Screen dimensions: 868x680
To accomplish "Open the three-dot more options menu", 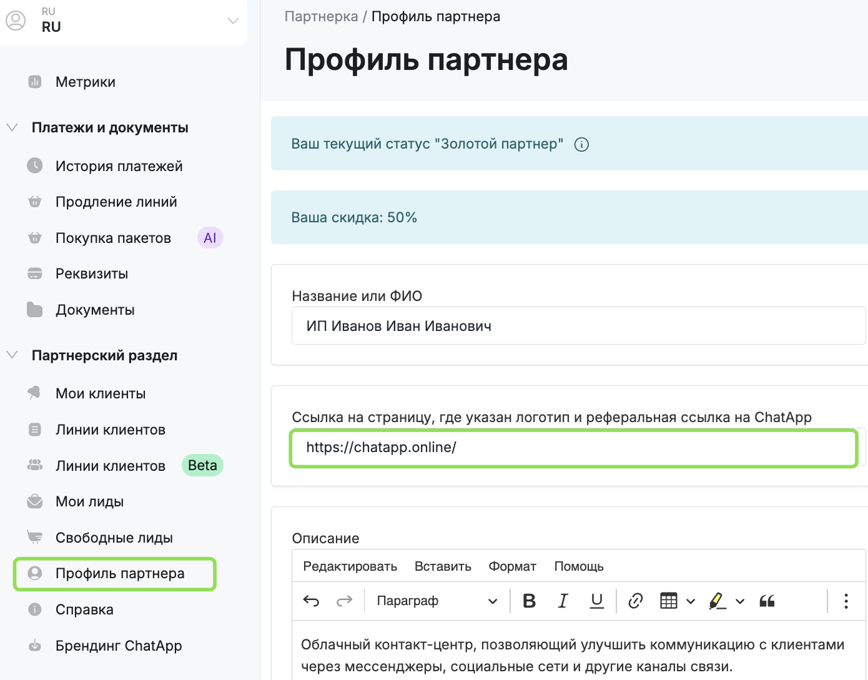I will (x=846, y=601).
